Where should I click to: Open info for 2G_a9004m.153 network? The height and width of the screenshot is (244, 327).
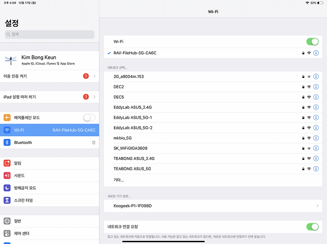tap(316, 77)
